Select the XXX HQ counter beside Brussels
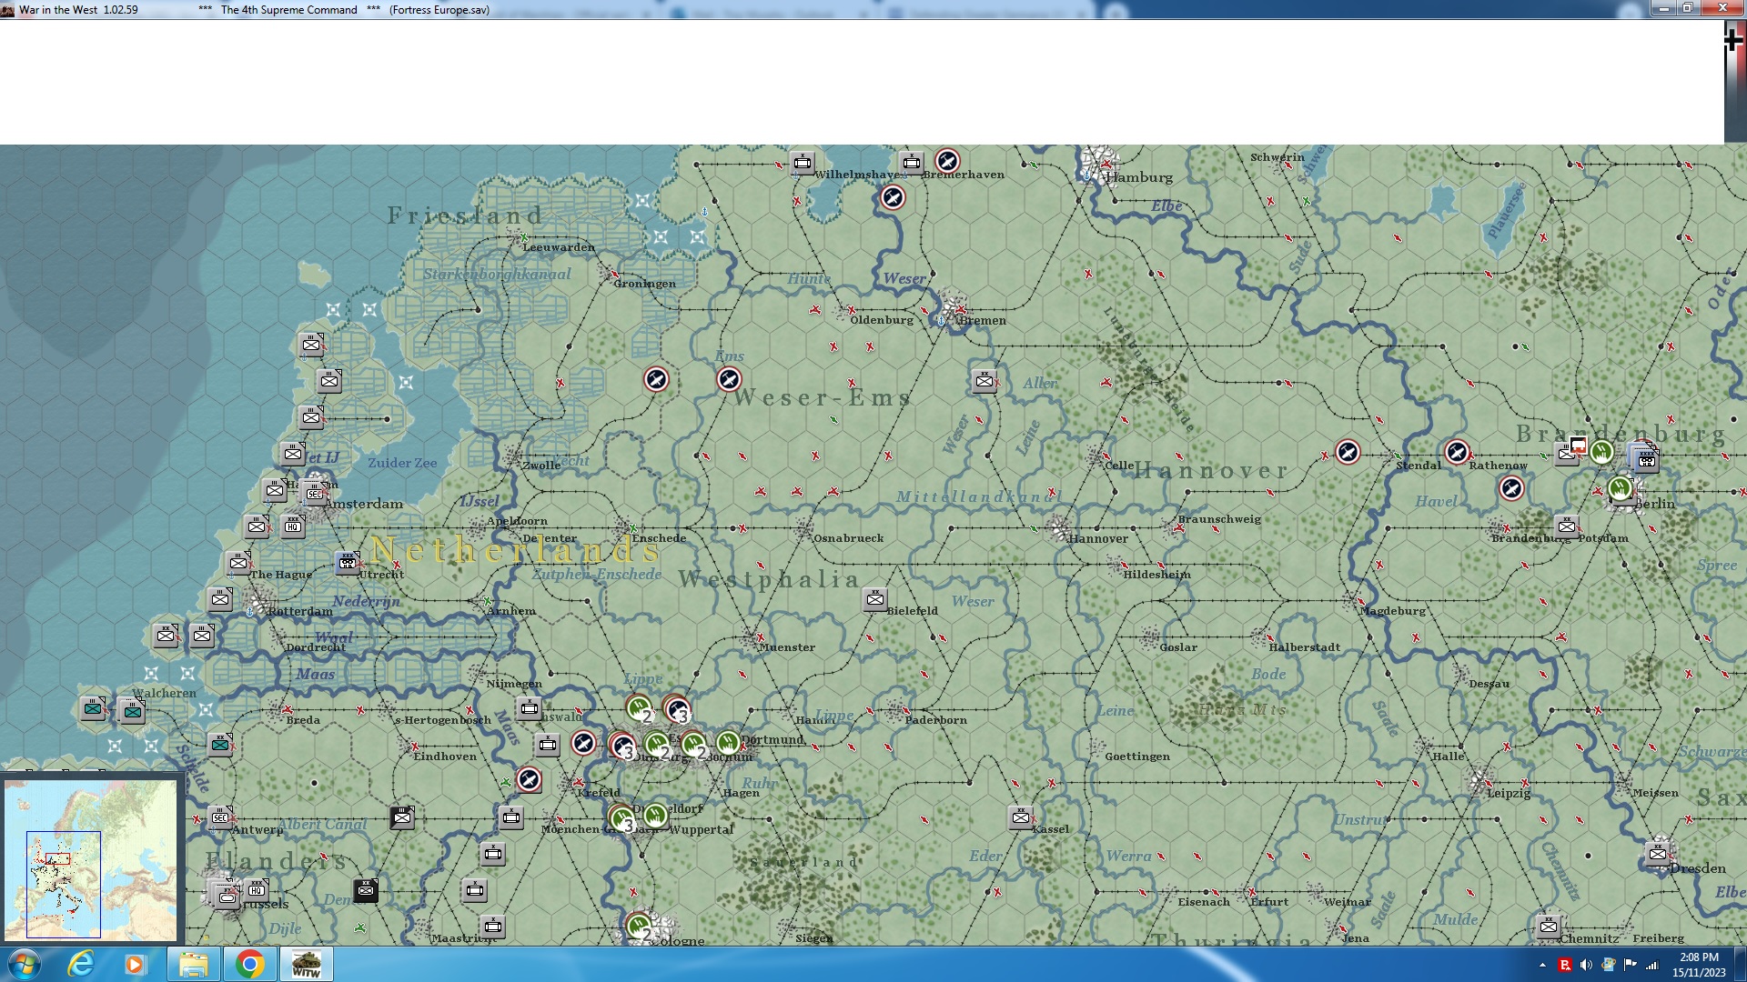1747x982 pixels. (x=257, y=888)
